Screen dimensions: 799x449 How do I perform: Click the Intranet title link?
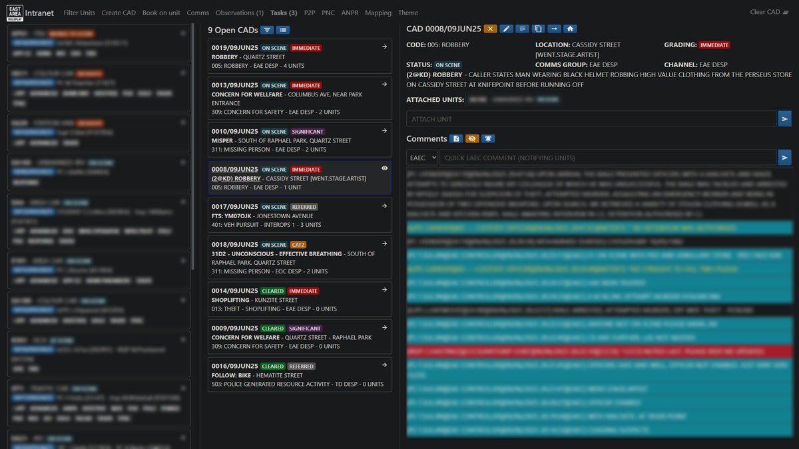[x=39, y=12]
